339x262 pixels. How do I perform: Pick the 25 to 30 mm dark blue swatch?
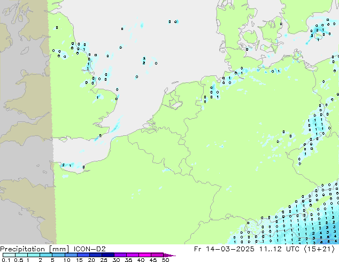[108, 255]
